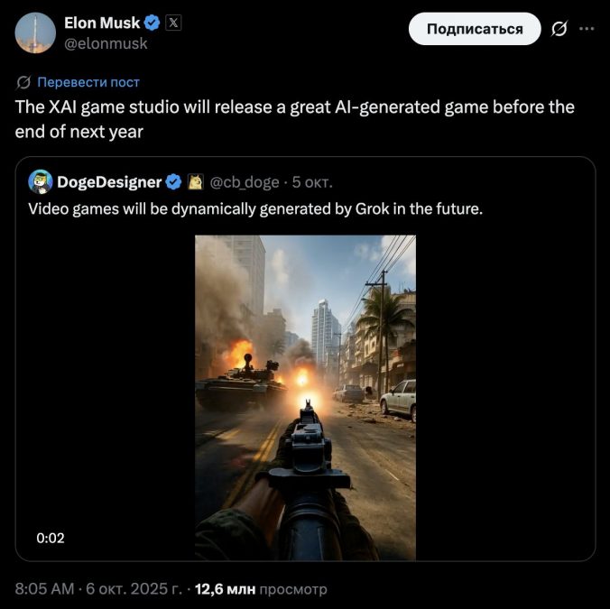Click the Elon Musk display name

[x=102, y=23]
